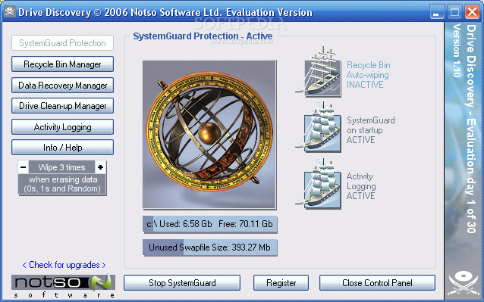
Task: Decrease wipe count with minus button
Action: tap(24, 167)
